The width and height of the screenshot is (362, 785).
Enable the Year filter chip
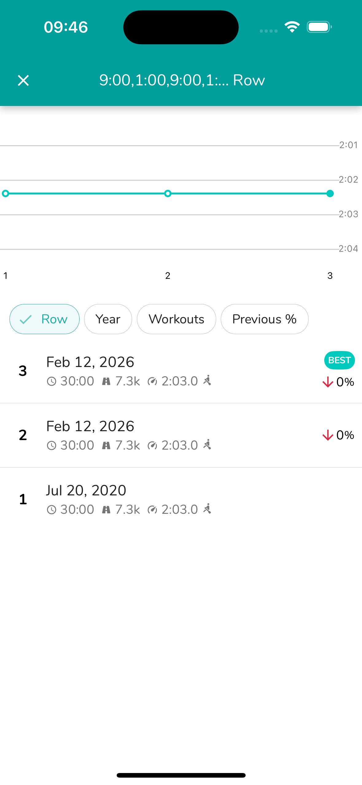pyautogui.click(x=108, y=319)
